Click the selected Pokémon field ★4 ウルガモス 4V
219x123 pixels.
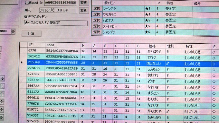click(x=56, y=23)
